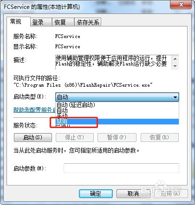195x205 pixels.
Task: Close the FCService properties dialog
Action: point(181,5)
